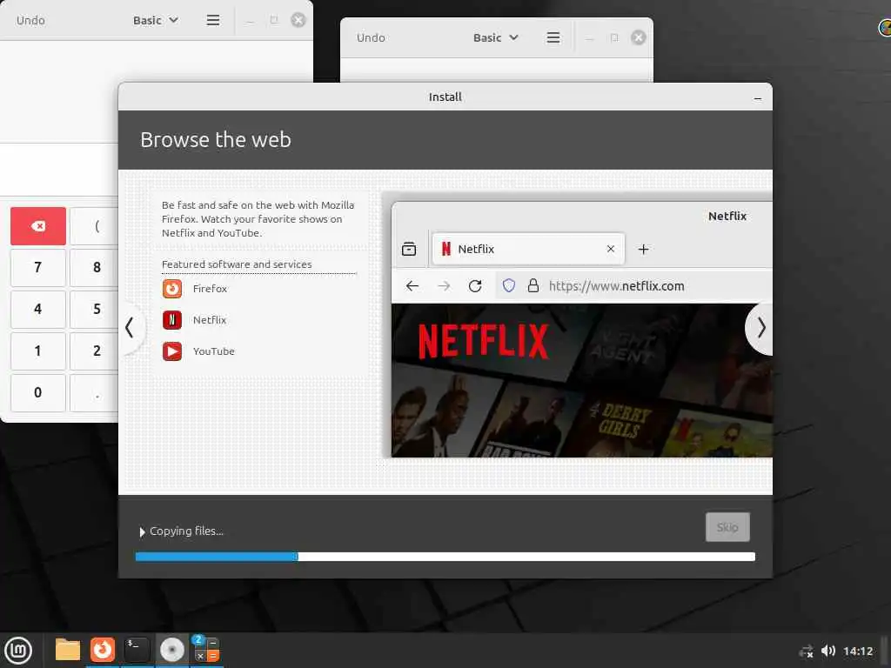
Task: Minimize the Install window
Action: (758, 97)
